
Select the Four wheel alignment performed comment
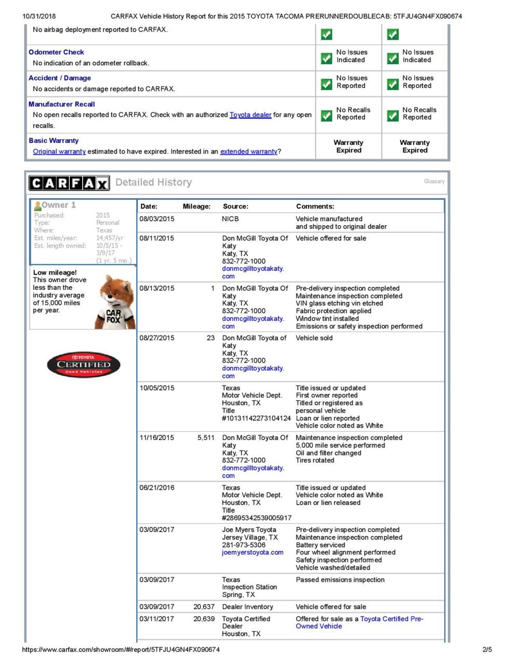tap(346, 553)
